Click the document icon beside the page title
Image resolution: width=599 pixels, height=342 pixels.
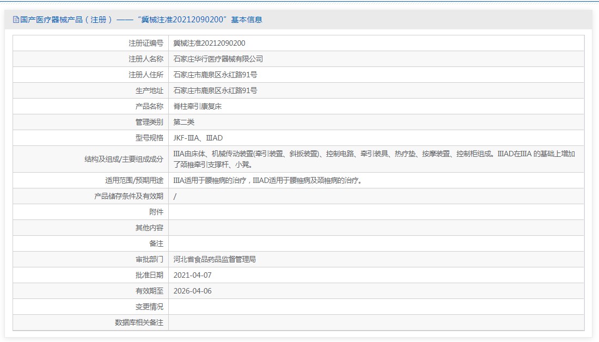[16, 20]
